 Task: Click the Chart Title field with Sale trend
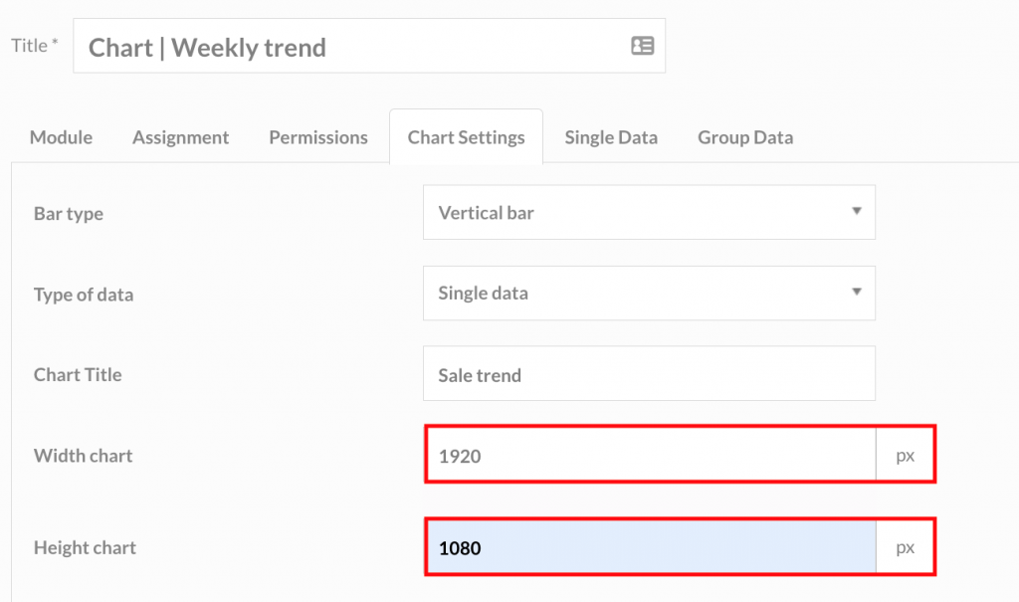point(649,373)
